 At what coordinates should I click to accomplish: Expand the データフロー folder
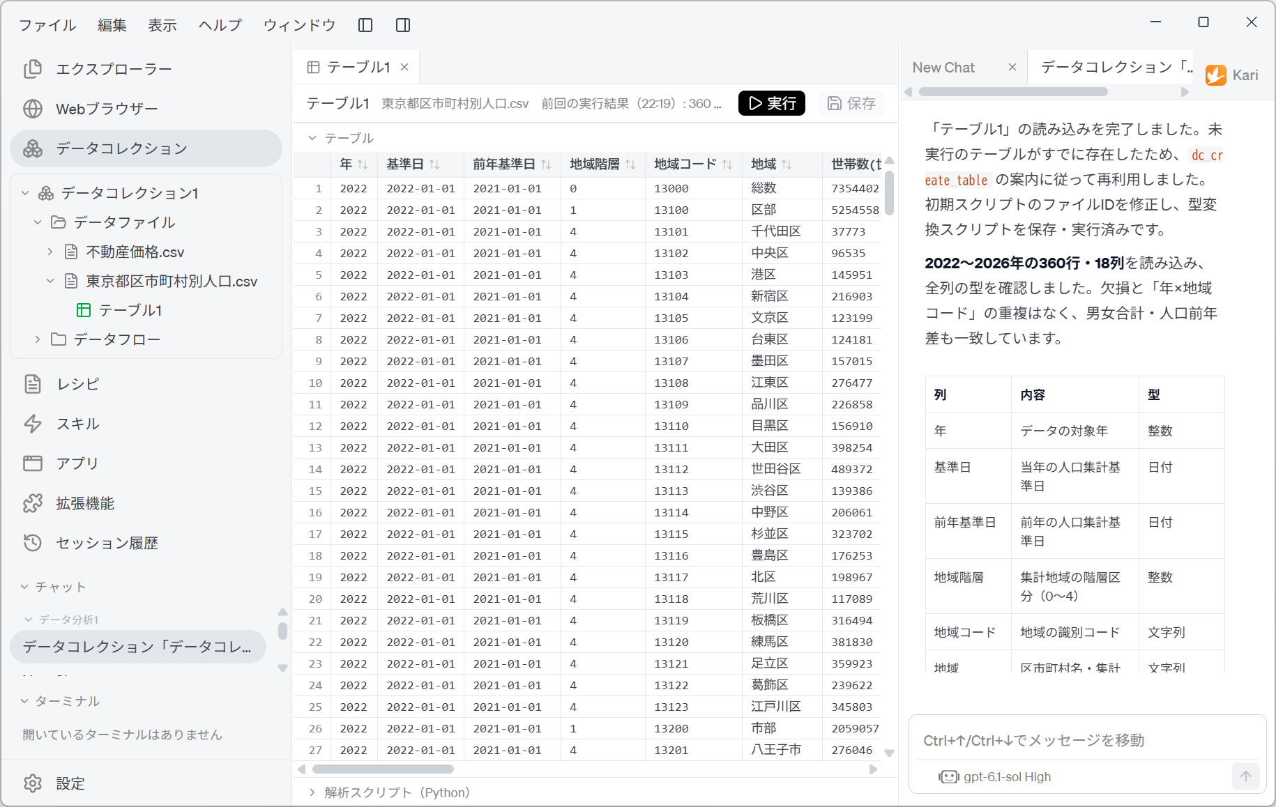[x=38, y=339]
